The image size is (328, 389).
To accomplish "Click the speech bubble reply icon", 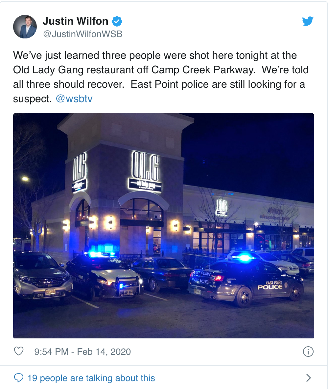I will (19, 378).
